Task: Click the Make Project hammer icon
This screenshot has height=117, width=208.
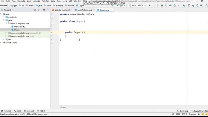Action: coord(112,6)
